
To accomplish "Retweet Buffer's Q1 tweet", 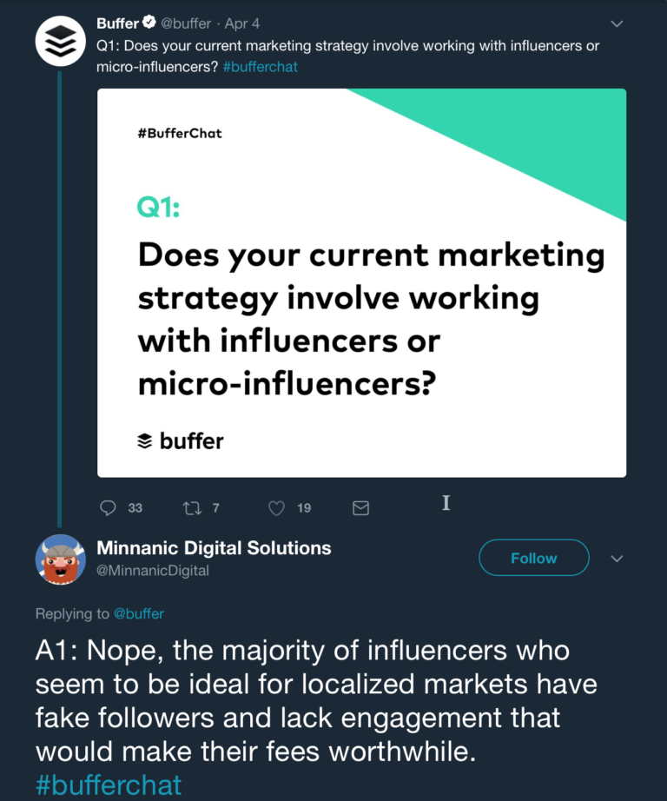I will [191, 507].
